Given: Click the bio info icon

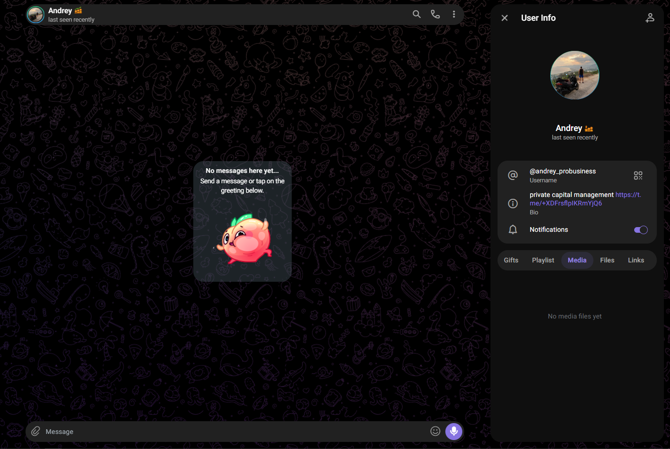Looking at the screenshot, I should 513,204.
